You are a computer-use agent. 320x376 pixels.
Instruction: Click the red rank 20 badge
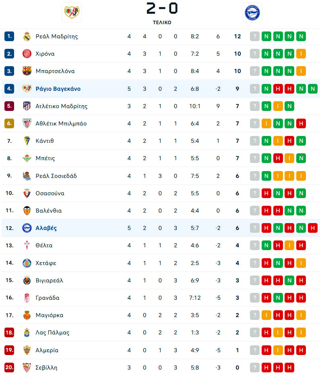9,368
